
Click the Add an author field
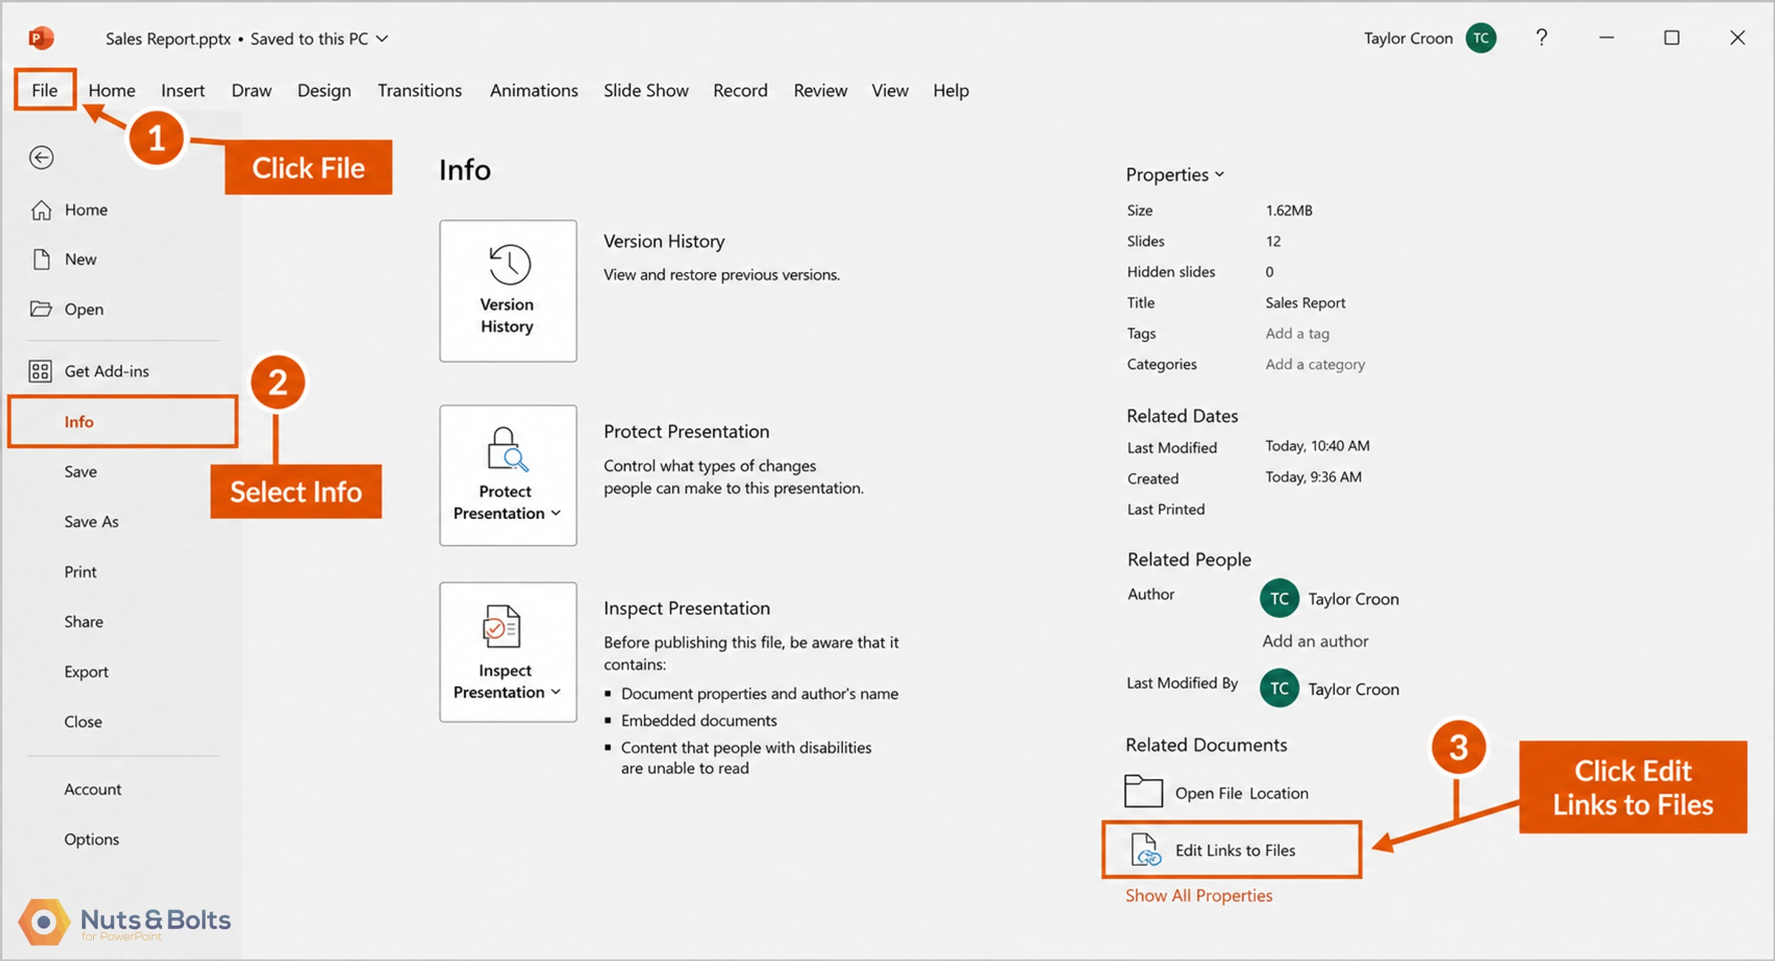(1315, 641)
